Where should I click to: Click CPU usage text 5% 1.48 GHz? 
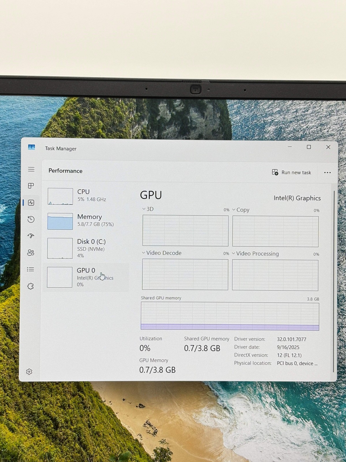pos(92,200)
